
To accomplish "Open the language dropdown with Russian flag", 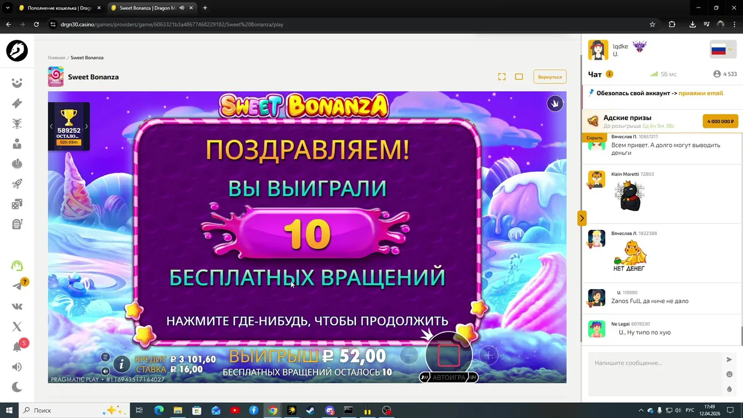I will pos(722,50).
